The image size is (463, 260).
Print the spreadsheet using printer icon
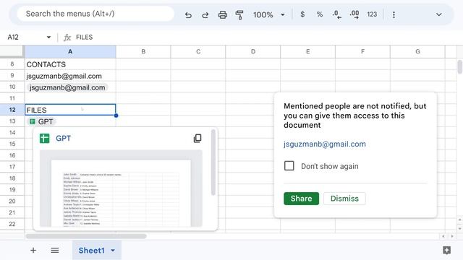(223, 14)
